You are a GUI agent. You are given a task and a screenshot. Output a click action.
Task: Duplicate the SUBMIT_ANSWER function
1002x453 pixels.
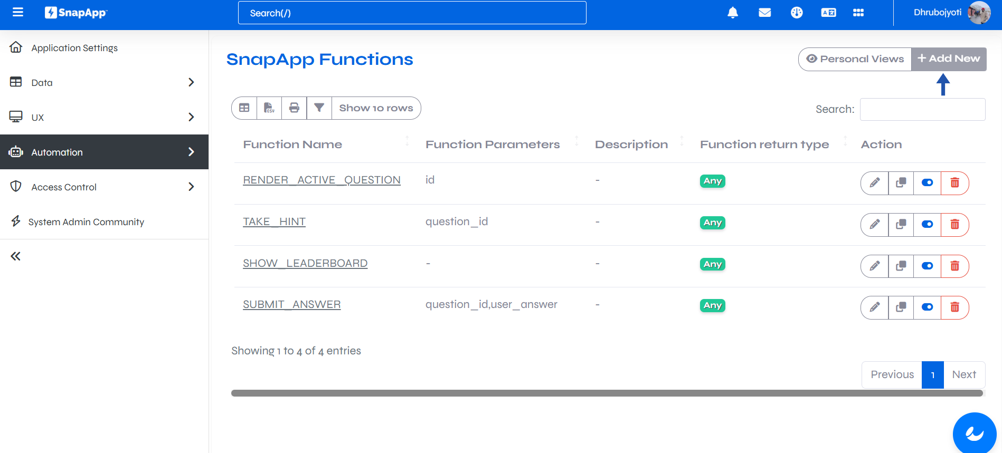click(901, 307)
